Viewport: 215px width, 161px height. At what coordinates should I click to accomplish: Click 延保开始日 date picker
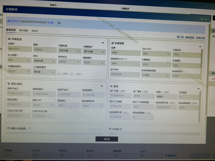click(69, 94)
